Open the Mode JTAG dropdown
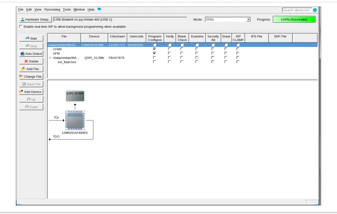Screen dimensions: 337x214 (248, 19)
